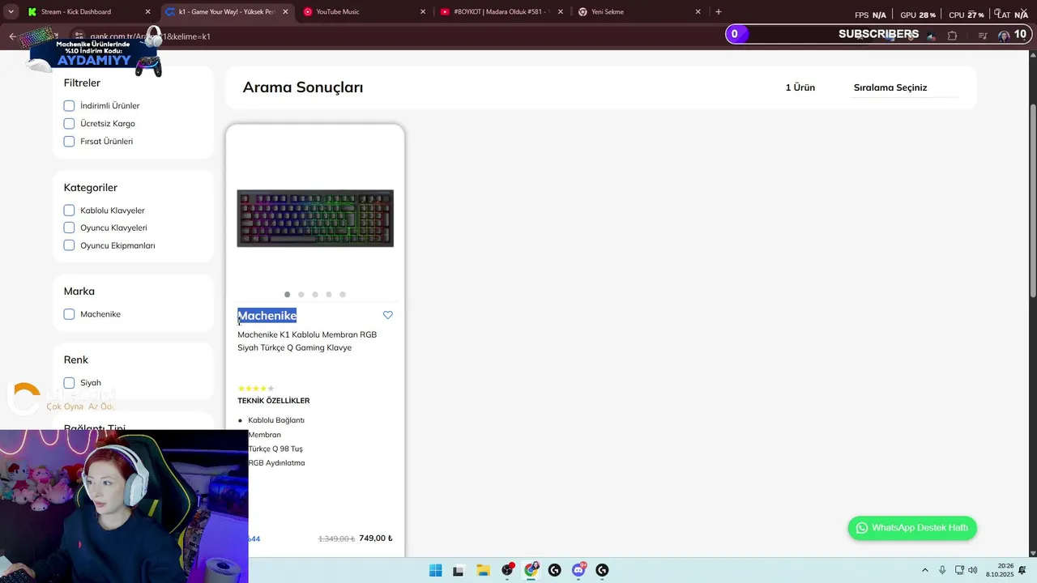Image resolution: width=1037 pixels, height=583 pixels.
Task: Close the YouTube Music tab
Action: tap(423, 11)
